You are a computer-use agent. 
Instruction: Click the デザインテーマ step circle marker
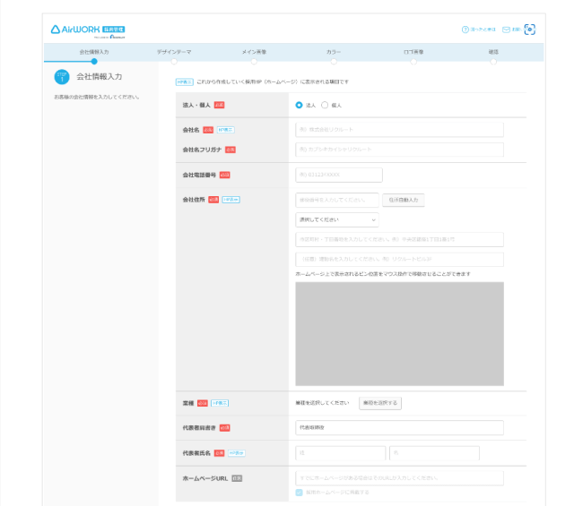[x=174, y=62]
